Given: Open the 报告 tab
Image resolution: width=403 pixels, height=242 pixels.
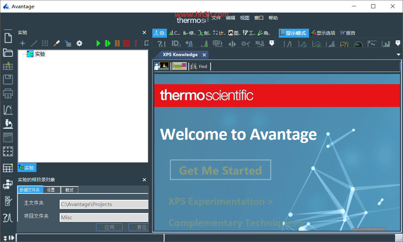Looking at the screenshot, I should coord(347,33).
